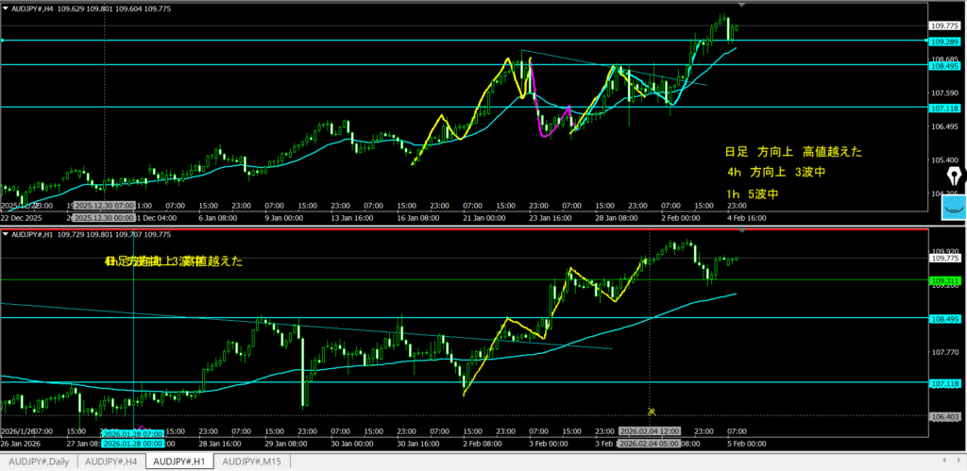Screen dimensions: 967x471
Task: Click the yellow text note '1h 5波中'
Action: point(752,193)
